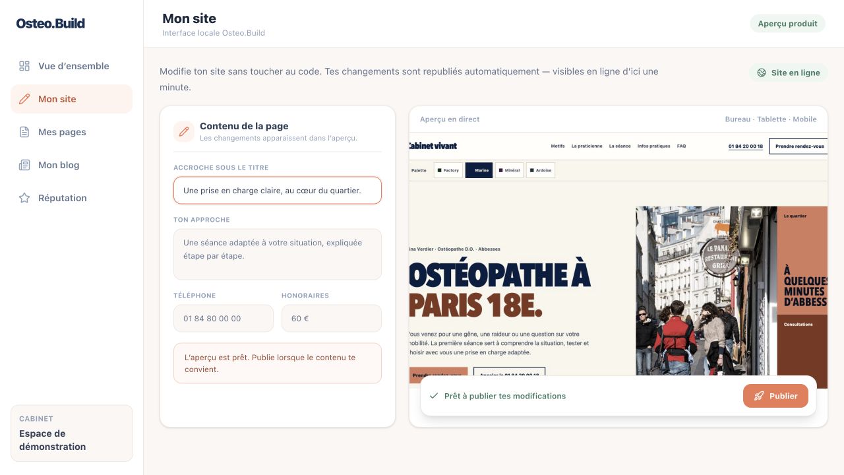Click the Consultations label in preview card
Screen dimensions: 844x475
point(798,325)
